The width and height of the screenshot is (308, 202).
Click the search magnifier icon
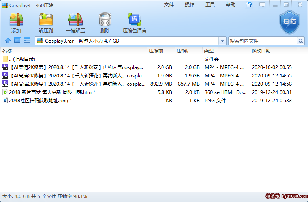[x=300, y=41]
